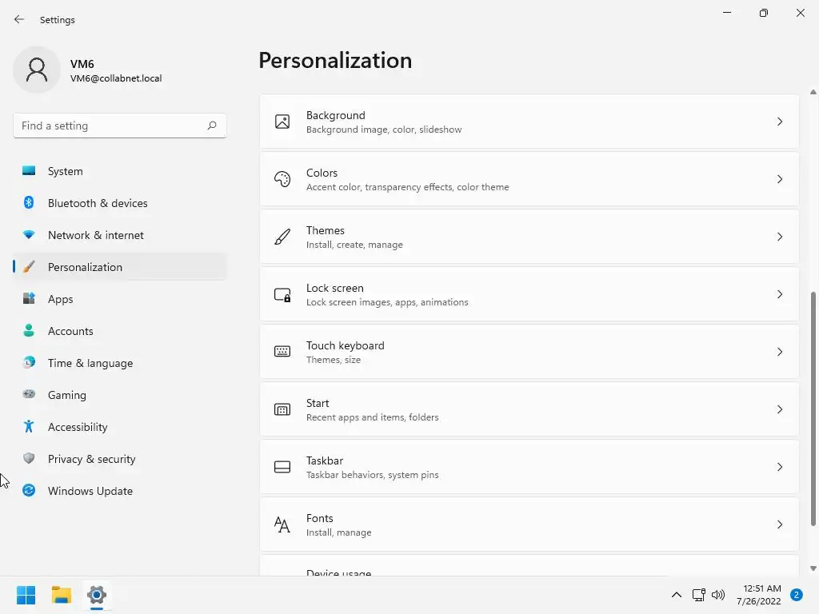Expand the Fonts row chevron

(x=780, y=524)
